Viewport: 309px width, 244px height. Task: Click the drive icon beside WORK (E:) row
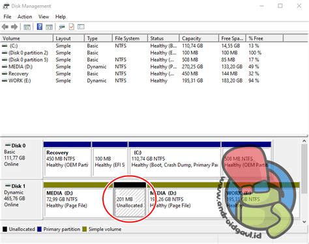pyautogui.click(x=5, y=81)
